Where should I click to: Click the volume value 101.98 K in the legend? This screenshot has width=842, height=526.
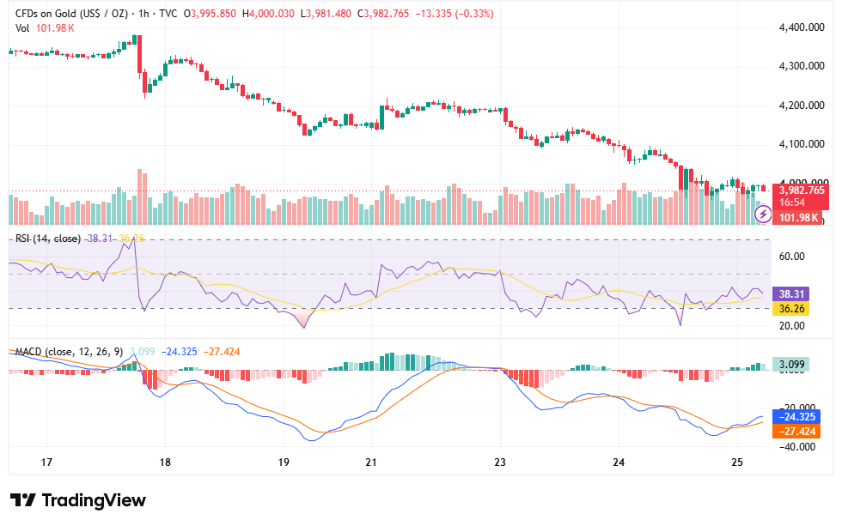click(x=55, y=27)
